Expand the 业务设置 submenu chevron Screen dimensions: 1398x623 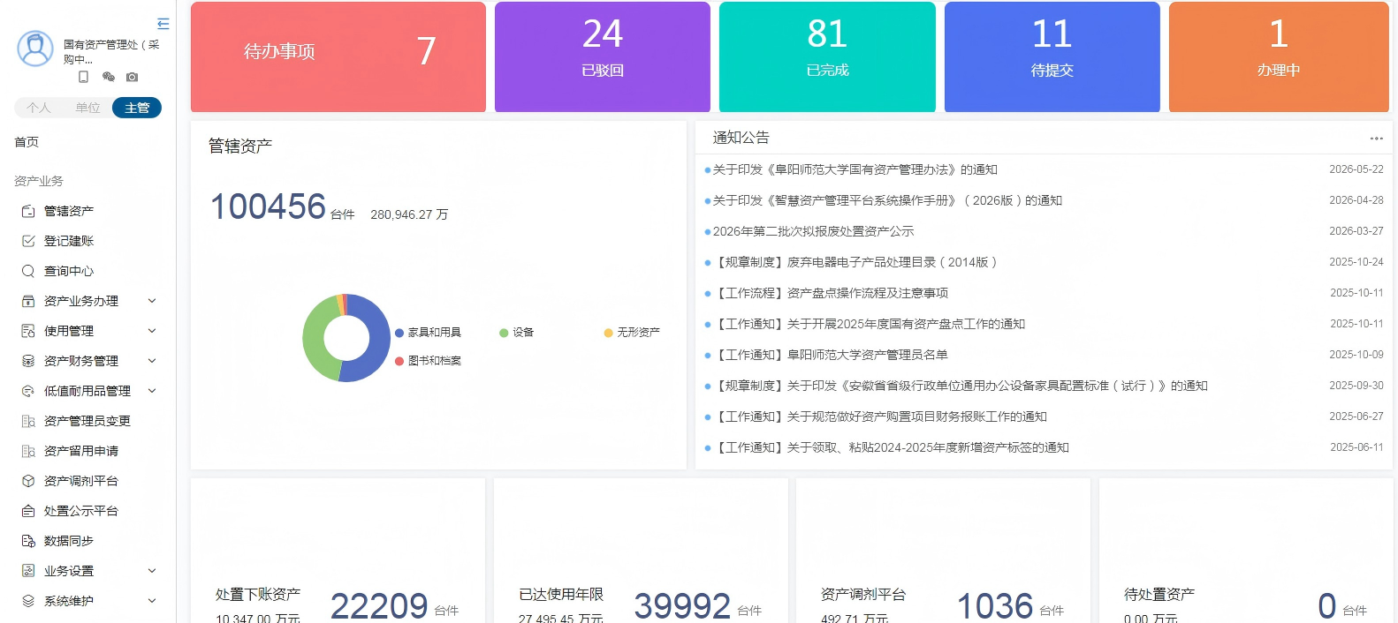[152, 571]
